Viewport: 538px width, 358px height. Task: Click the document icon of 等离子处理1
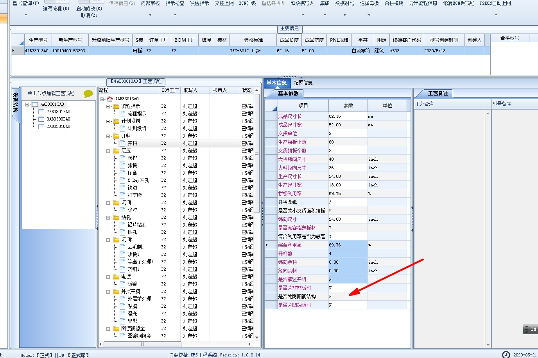click(122, 262)
